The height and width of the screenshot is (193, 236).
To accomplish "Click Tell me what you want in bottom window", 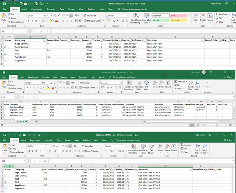I will [127, 140].
